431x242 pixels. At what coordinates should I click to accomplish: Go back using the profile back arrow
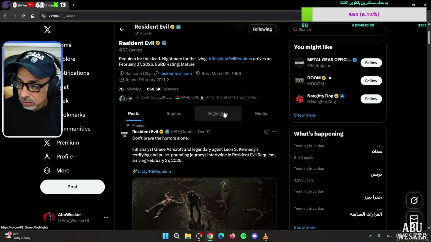point(122,29)
